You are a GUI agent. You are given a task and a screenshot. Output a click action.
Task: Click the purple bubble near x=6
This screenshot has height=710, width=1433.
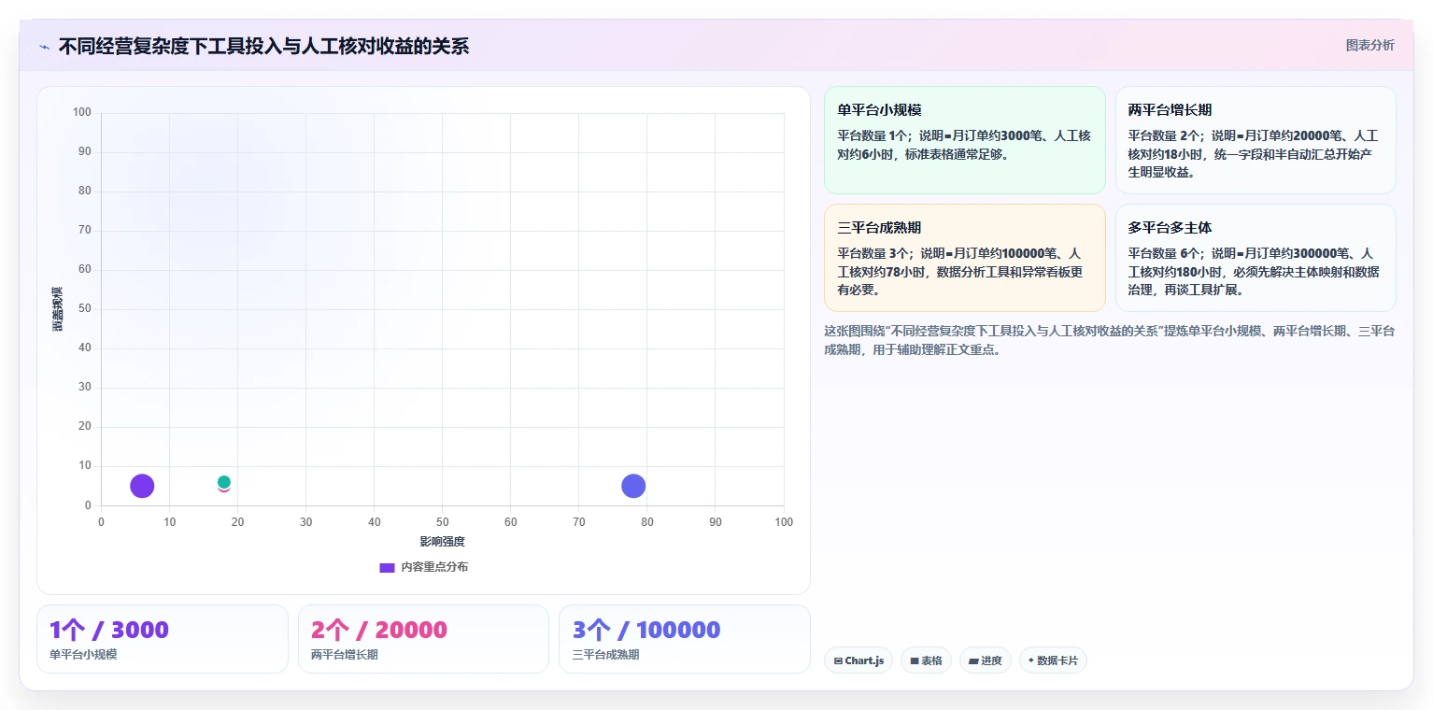coord(142,486)
